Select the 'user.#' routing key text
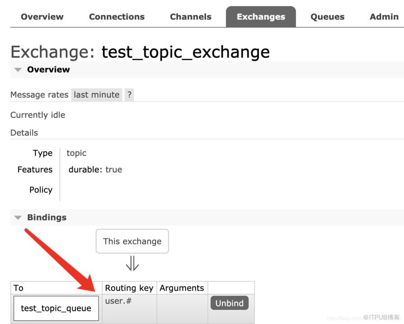The height and width of the screenshot is (324, 404). coord(118,301)
